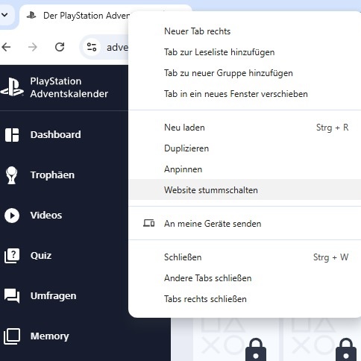Click PlayStation Adventskalender title
The height and width of the screenshot is (361, 361).
(x=69, y=87)
